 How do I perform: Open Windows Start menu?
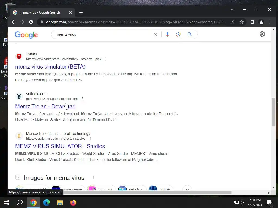(x=7, y=203)
